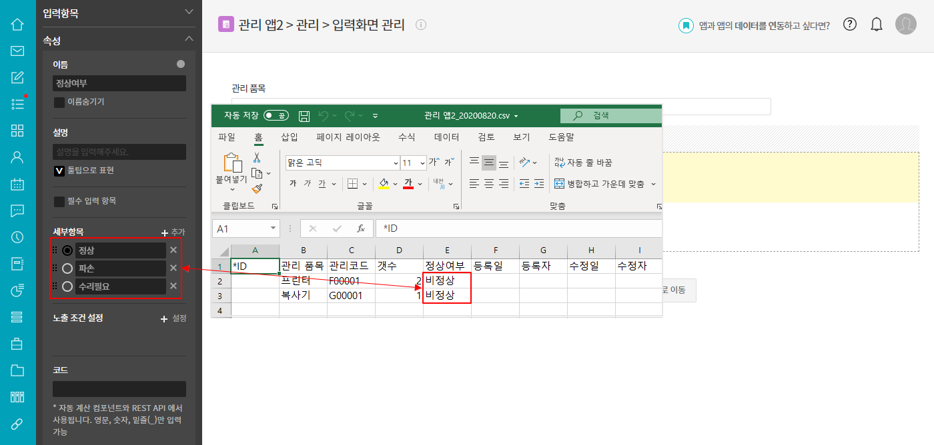Click the 설명 text input field
This screenshot has height=445, width=934.
click(x=119, y=152)
